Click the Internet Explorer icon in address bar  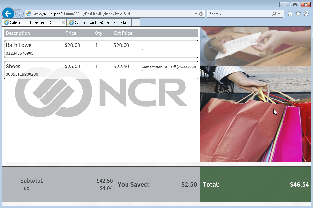tap(29, 14)
